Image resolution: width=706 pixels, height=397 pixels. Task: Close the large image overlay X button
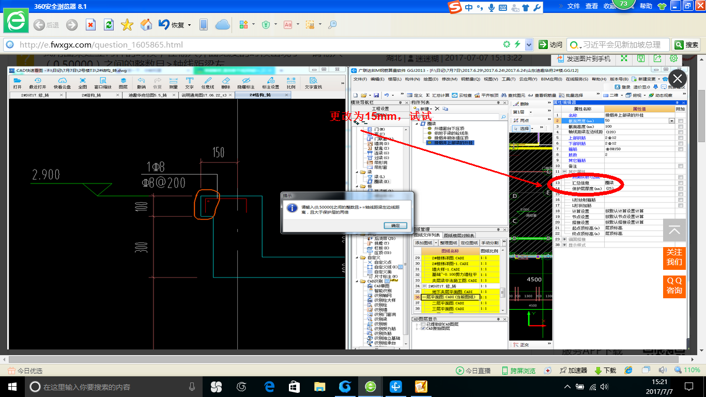678,79
